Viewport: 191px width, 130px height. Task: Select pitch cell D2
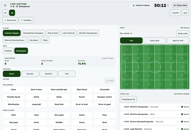(160, 58)
